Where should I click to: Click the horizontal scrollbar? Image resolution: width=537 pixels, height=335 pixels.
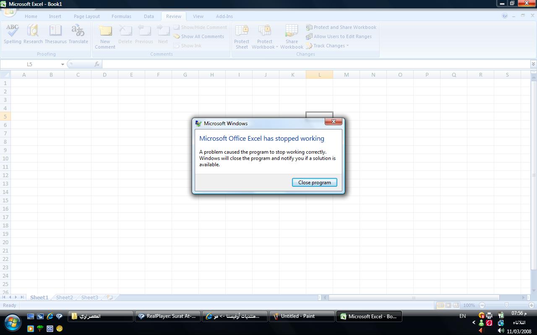click(x=414, y=297)
